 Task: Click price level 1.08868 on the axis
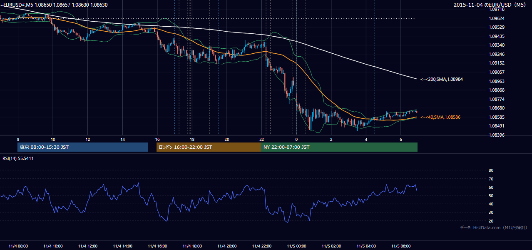(x=496, y=90)
